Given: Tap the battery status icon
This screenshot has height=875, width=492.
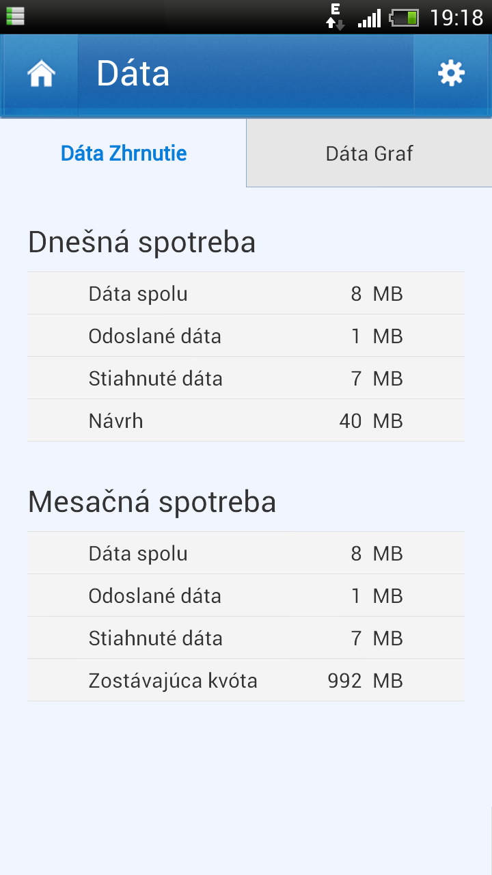Looking at the screenshot, I should [x=404, y=17].
